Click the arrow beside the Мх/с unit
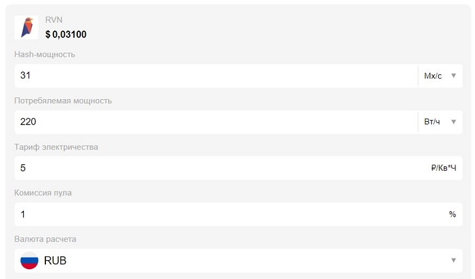This screenshot has width=475, height=279. (x=454, y=76)
